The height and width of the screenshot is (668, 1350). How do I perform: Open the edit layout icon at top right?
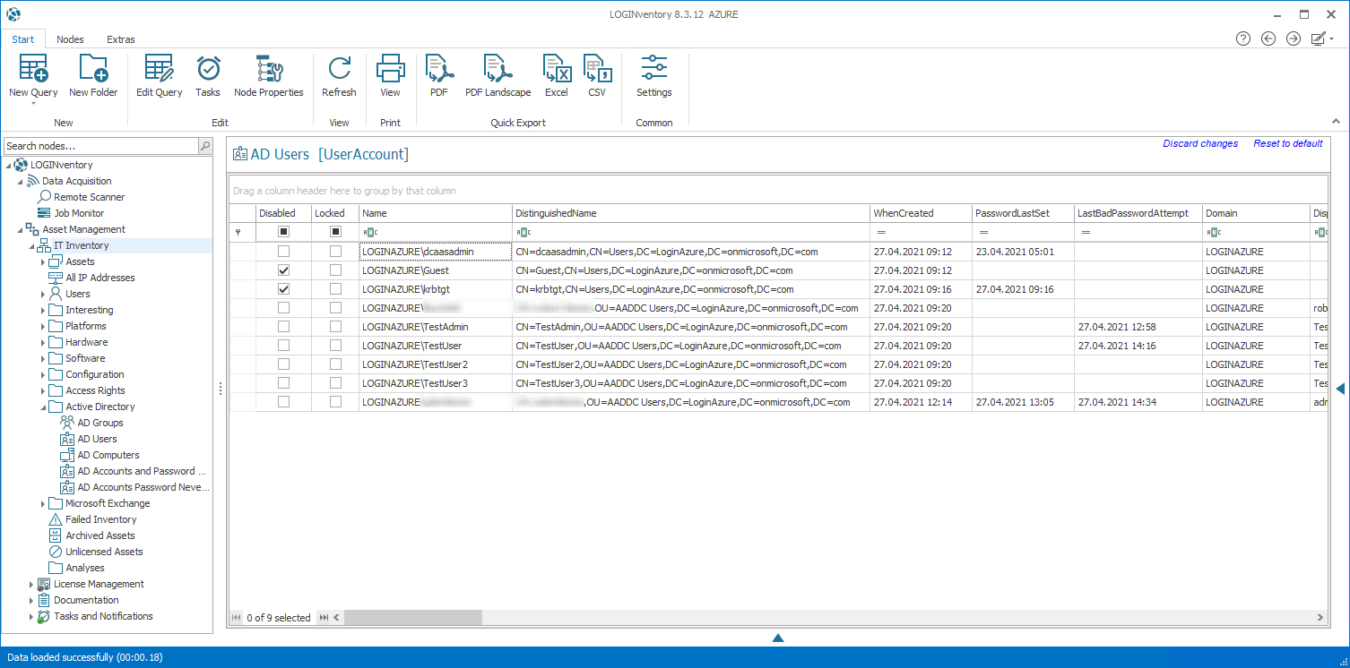tap(1319, 39)
